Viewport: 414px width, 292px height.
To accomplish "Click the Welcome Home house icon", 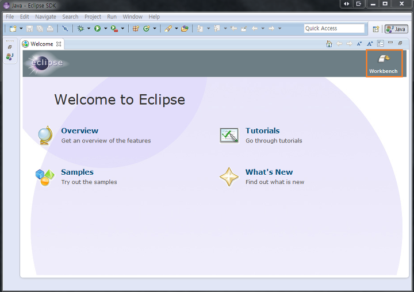I will [x=329, y=44].
